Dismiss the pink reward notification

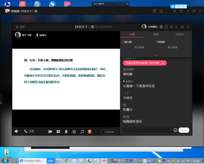coord(163,63)
